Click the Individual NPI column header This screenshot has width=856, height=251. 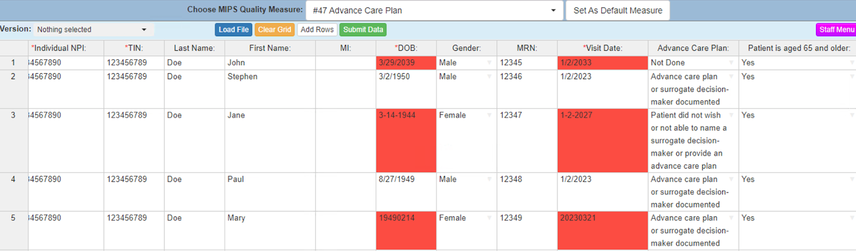tap(59, 48)
